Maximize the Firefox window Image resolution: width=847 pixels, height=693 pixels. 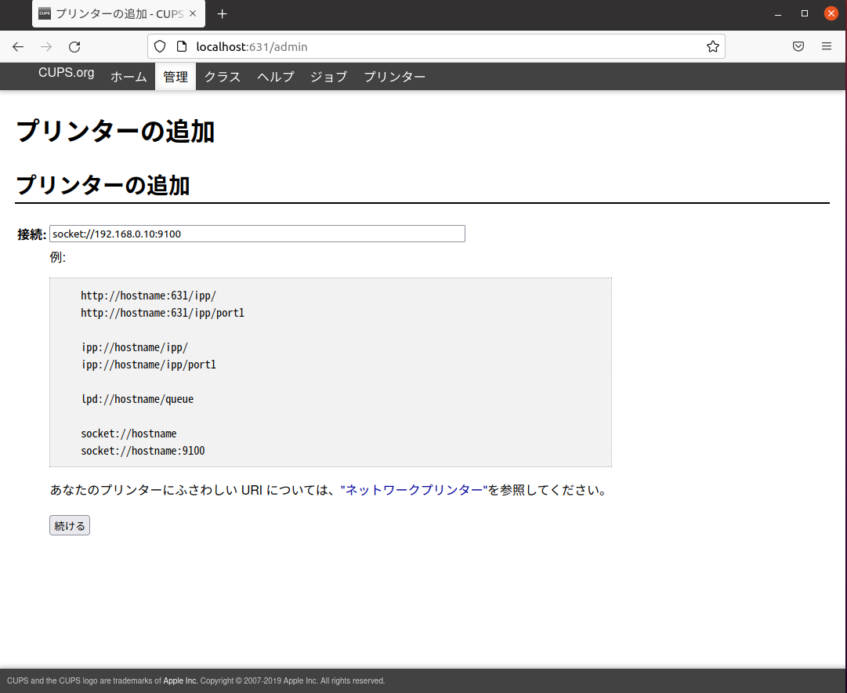click(x=805, y=14)
